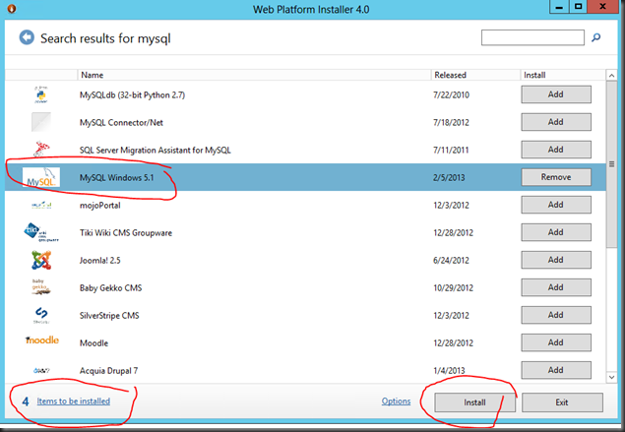625x432 pixels.
Task: Click the Web Platform Installer title icon
Action: pos(12,9)
